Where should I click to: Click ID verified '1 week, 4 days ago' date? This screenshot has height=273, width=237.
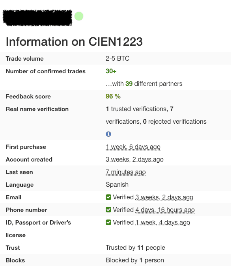(x=162, y=223)
